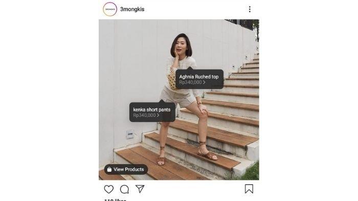View the likes count below the icons
The width and height of the screenshot is (358, 201).
point(115,199)
